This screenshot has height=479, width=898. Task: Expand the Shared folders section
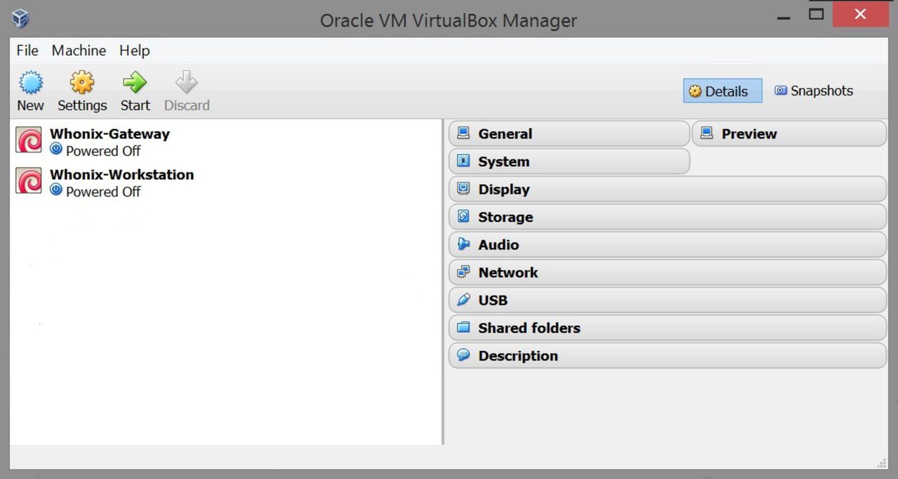[x=667, y=328]
